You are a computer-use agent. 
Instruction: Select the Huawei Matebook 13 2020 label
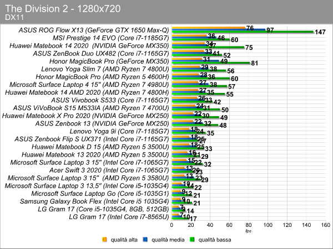(x=95, y=155)
